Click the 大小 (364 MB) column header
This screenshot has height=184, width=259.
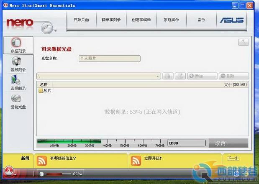click(235, 84)
